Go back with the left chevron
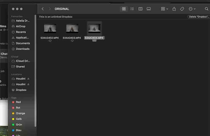 (43, 9)
